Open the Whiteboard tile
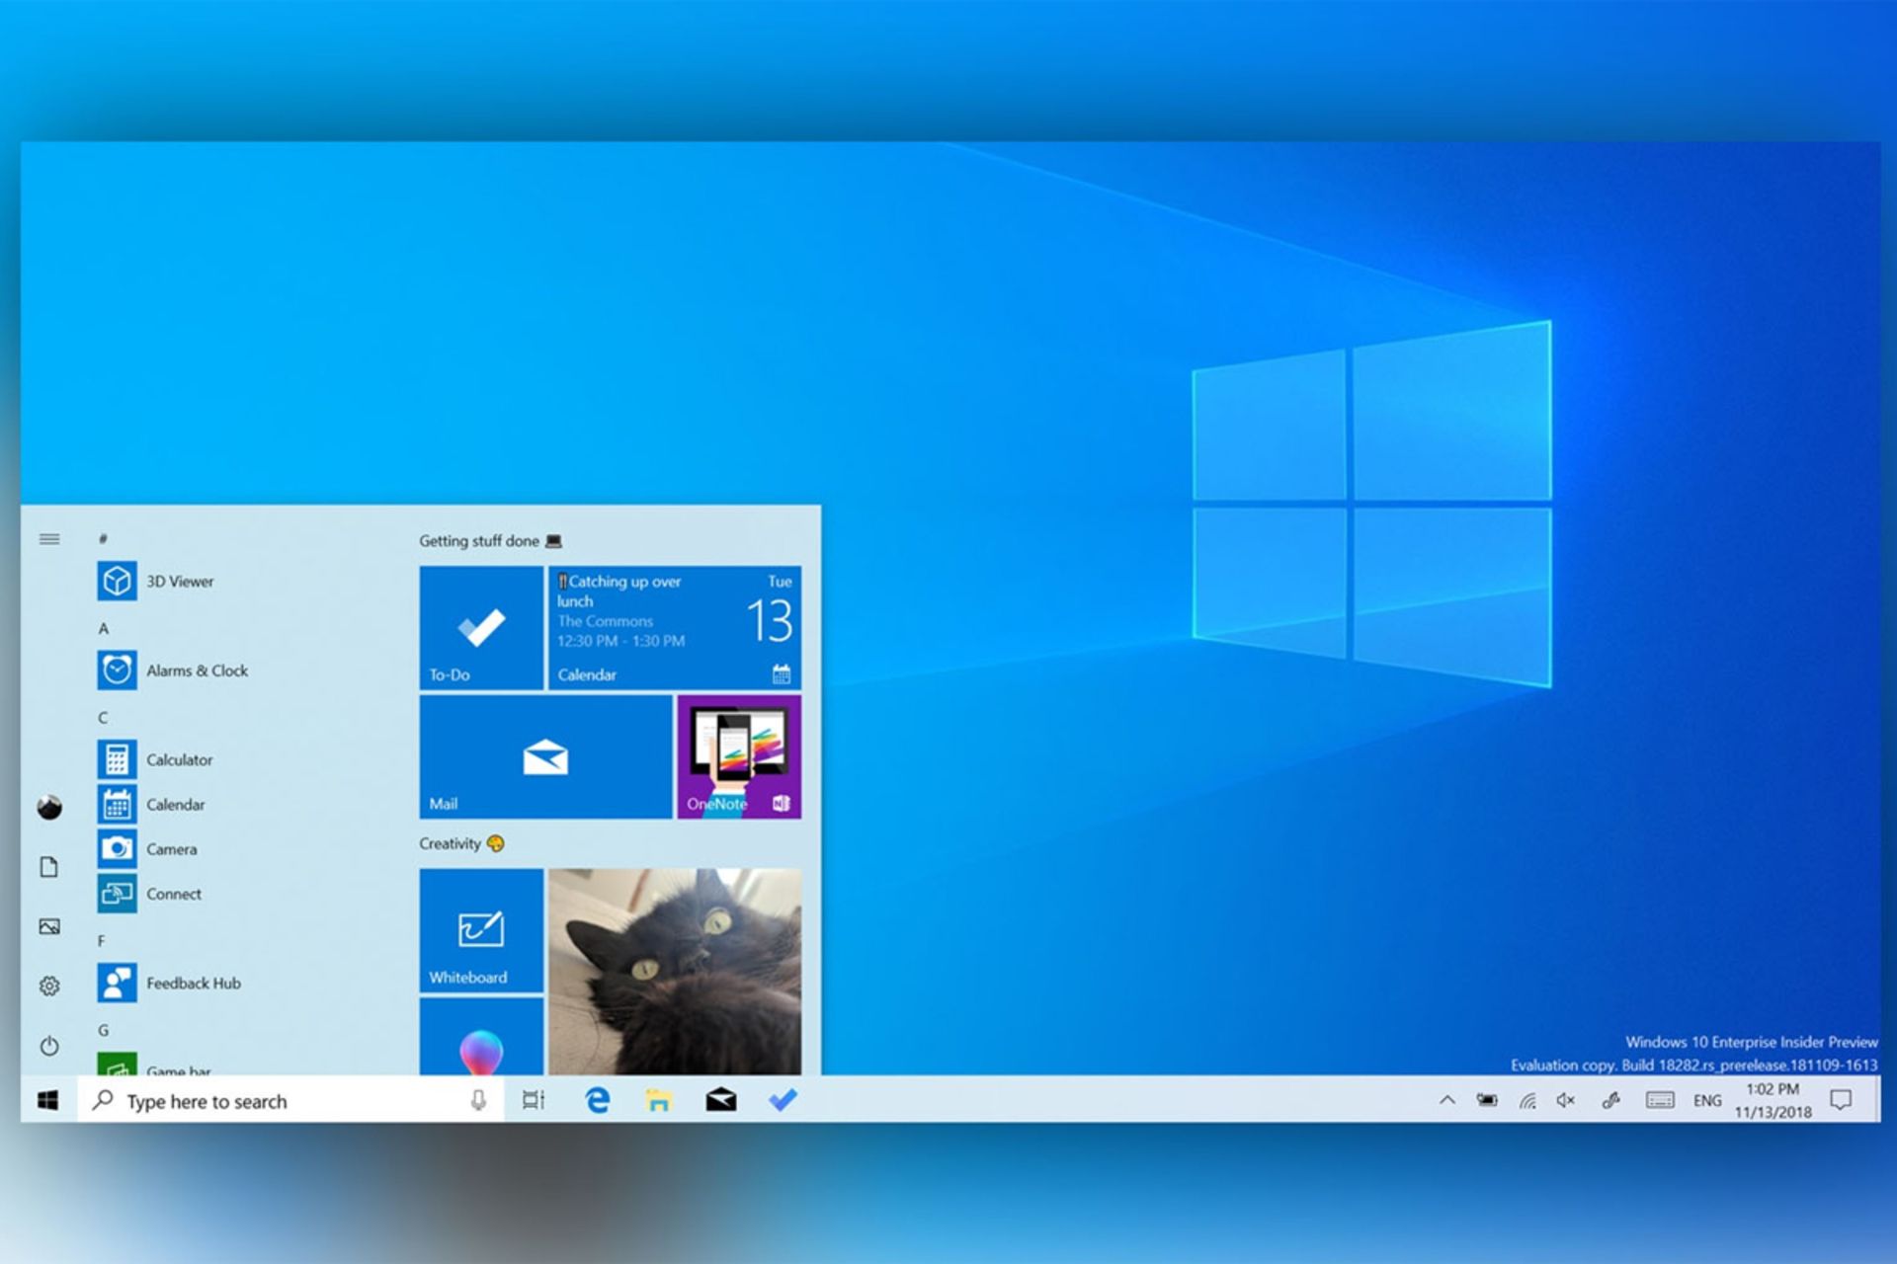This screenshot has height=1264, width=1897. click(481, 930)
